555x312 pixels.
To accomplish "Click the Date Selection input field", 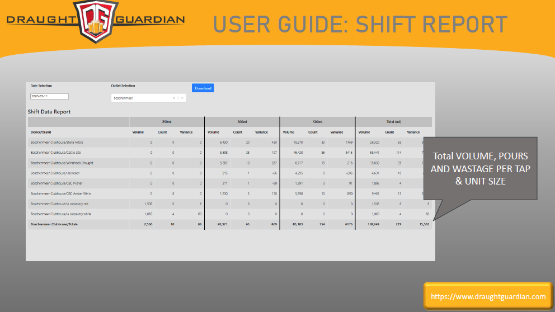I will (50, 96).
